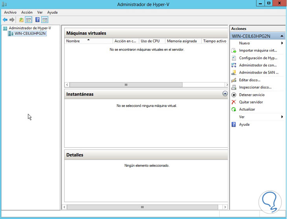This screenshot has height=219, width=287.
Task: Open the Archivo menu
Action: (10, 13)
